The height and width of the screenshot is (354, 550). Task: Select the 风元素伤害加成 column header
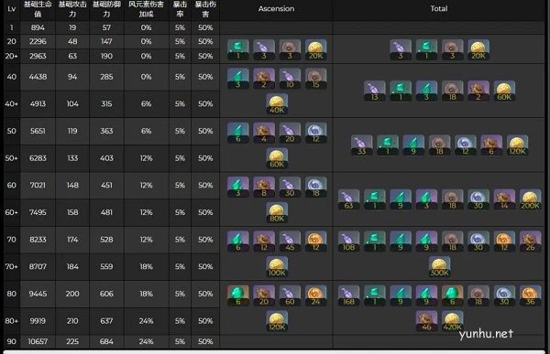146,9
